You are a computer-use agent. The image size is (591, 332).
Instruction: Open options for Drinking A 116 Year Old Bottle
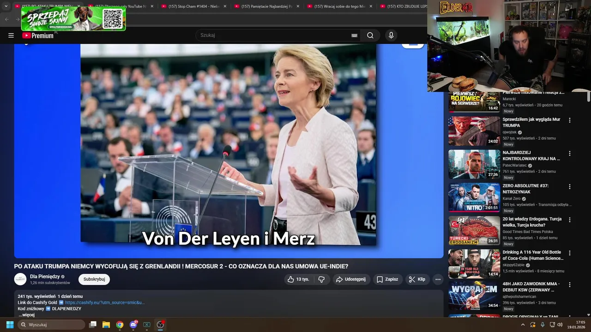click(x=570, y=253)
